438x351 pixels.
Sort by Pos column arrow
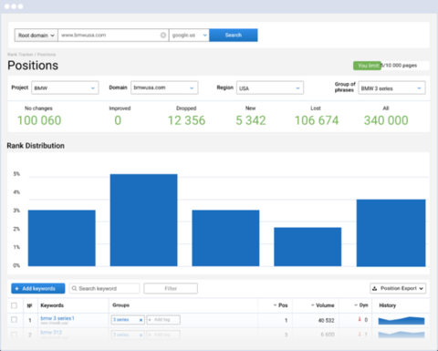point(275,305)
